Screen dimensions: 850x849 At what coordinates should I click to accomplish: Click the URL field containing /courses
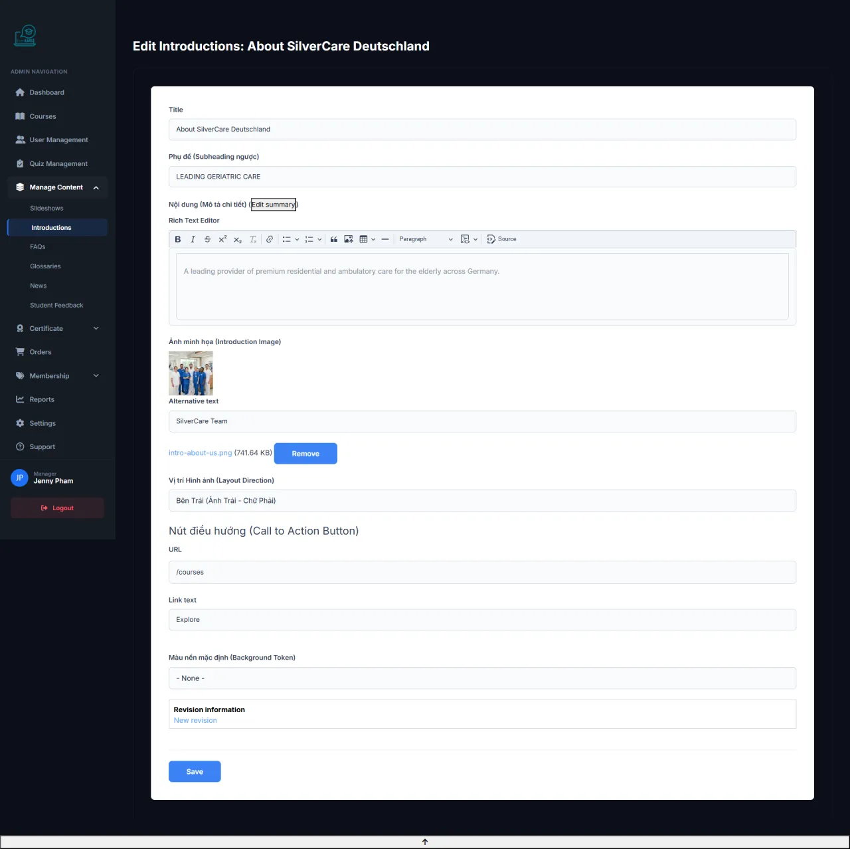tap(482, 573)
